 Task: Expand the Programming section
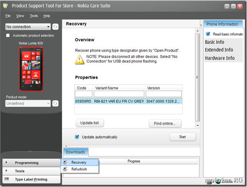point(31,163)
